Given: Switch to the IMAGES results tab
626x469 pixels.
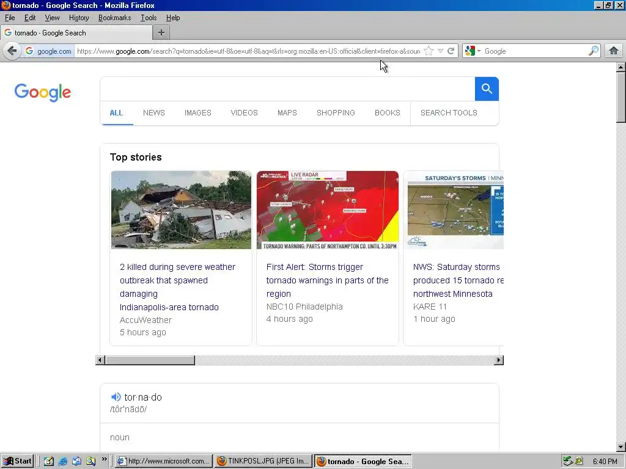Looking at the screenshot, I should point(197,113).
